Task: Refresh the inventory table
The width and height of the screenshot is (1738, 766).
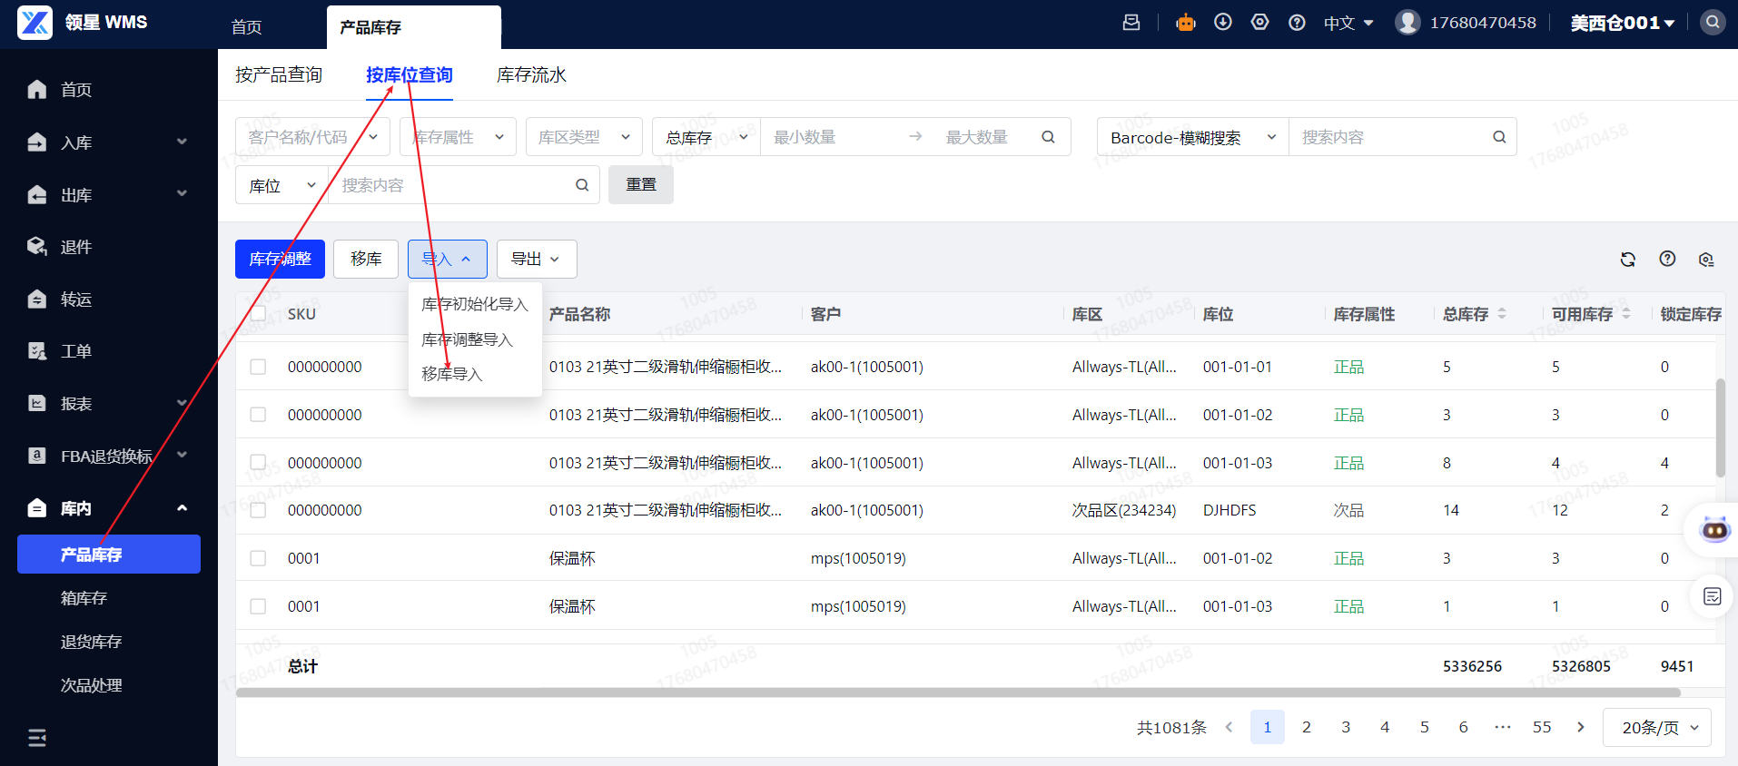Action: pos(1628,260)
